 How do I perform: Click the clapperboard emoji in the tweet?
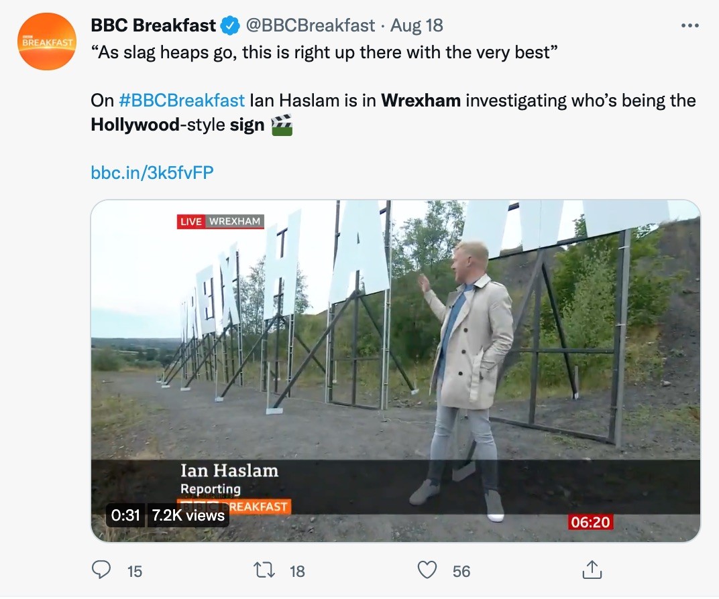click(282, 125)
